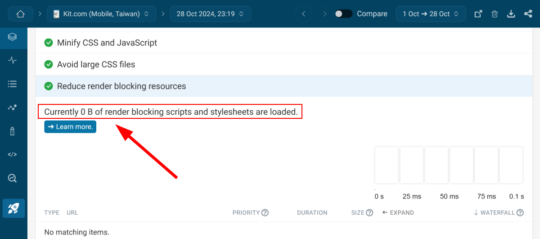540x239 pixels.
Task: Open the trend graph sidebar icon
Action: click(x=13, y=108)
